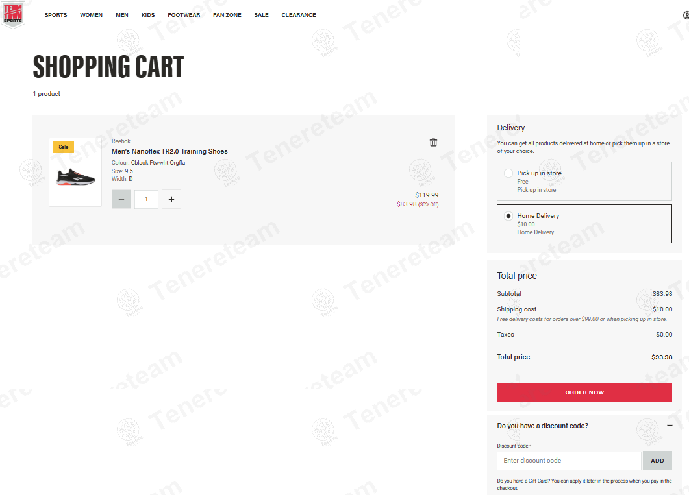
Task: Open the Sports menu
Action: pos(56,15)
